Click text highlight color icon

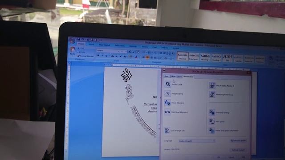130,57
